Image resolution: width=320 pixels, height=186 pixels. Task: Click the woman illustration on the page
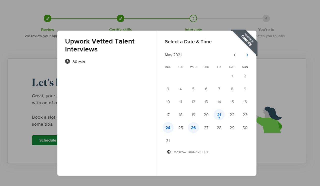pos(269,120)
